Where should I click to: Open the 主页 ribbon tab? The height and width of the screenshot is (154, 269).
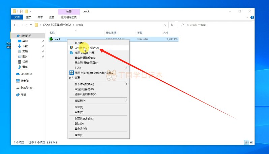pos(29,17)
